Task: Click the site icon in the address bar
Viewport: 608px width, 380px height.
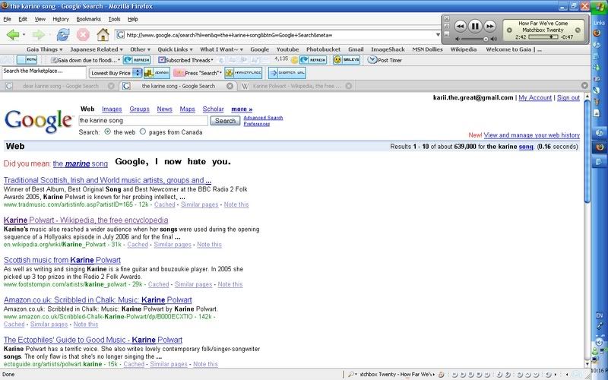Action: click(121, 35)
